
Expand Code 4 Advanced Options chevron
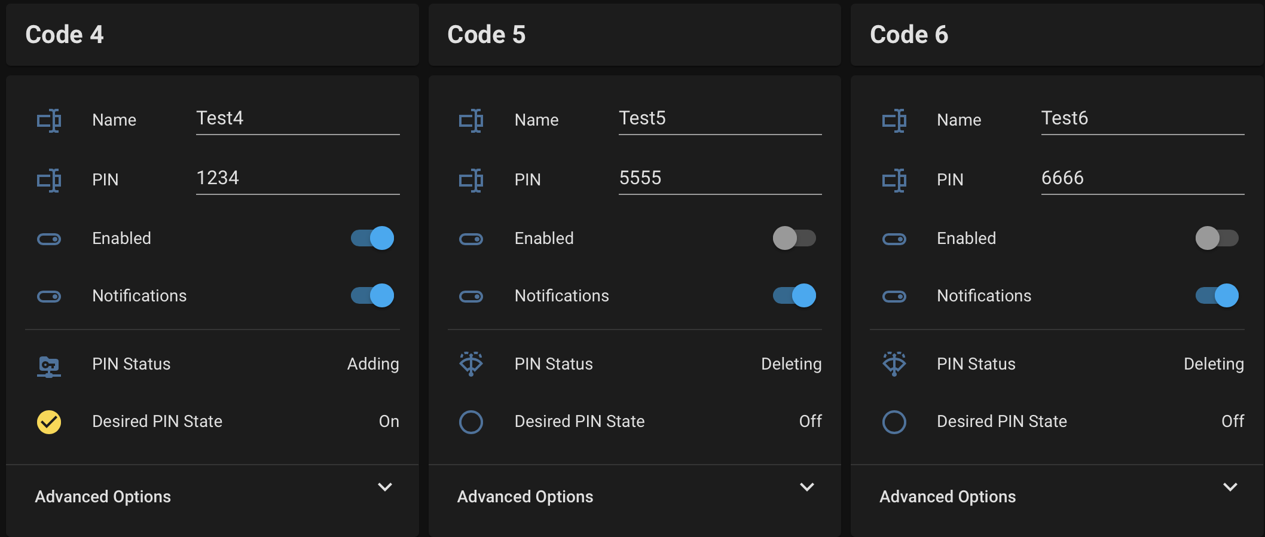[x=385, y=487]
